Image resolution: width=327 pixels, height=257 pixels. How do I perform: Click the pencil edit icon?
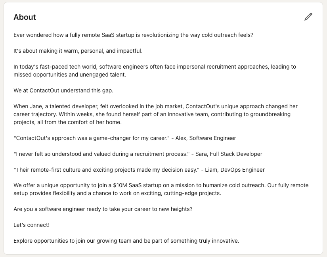[308, 17]
